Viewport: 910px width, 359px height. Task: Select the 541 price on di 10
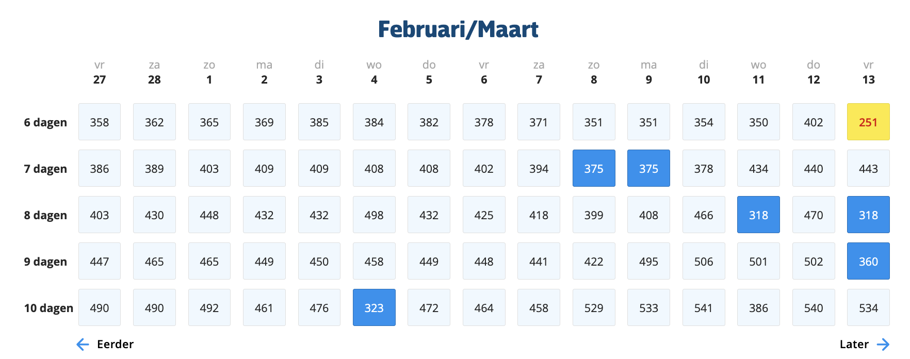(704, 308)
